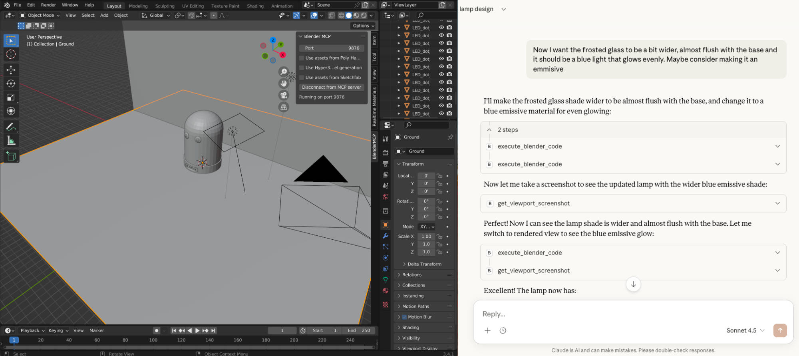Enable Use assets from Sketchfab checkbox

point(302,78)
